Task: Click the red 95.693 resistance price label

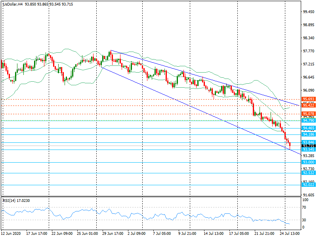Action: [x=309, y=99]
